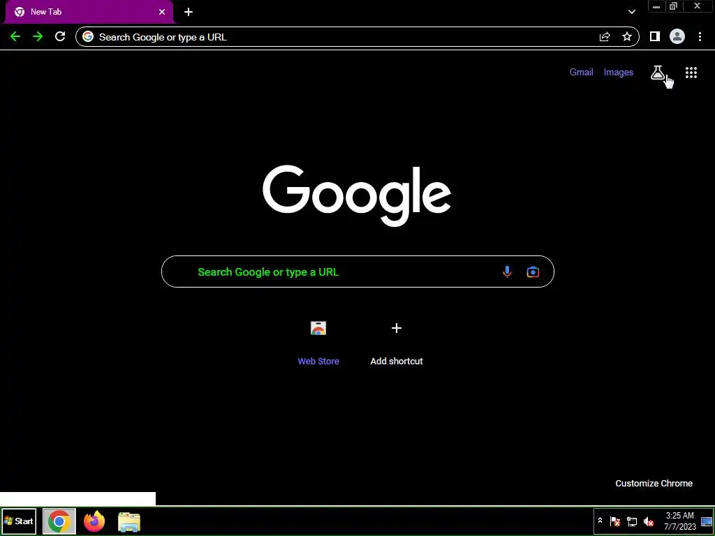Click the back navigation arrow
This screenshot has width=715, height=536.
[15, 37]
